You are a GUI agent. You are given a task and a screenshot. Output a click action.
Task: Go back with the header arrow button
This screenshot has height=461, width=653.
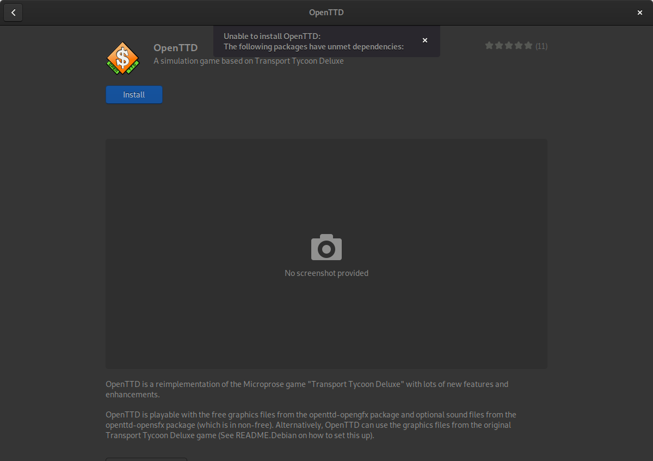[13, 13]
